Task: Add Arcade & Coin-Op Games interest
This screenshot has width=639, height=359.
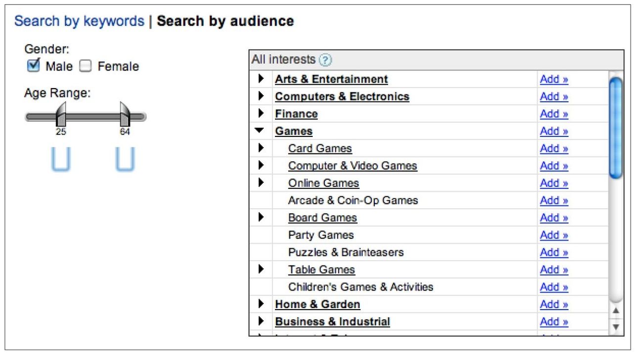Action: coord(553,200)
